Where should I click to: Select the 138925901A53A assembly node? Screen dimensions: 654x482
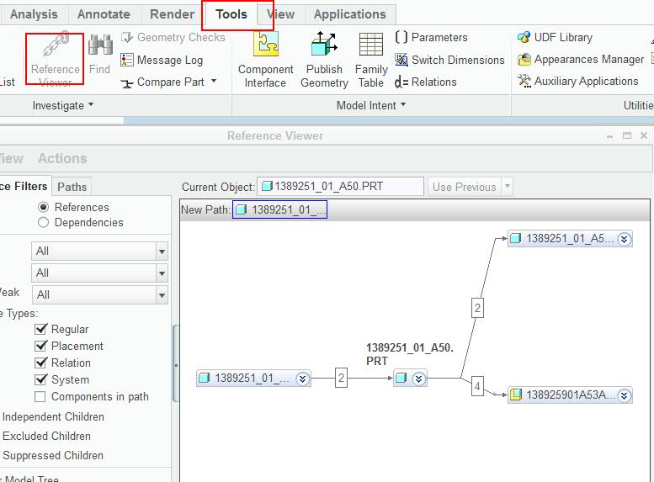tap(570, 395)
